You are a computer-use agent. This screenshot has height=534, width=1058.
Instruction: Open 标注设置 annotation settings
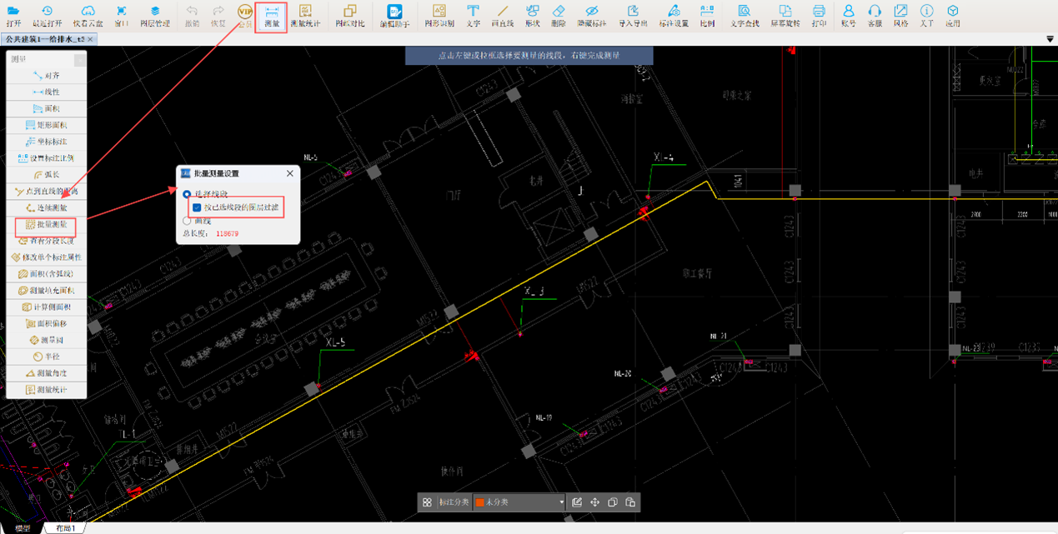pyautogui.click(x=674, y=15)
